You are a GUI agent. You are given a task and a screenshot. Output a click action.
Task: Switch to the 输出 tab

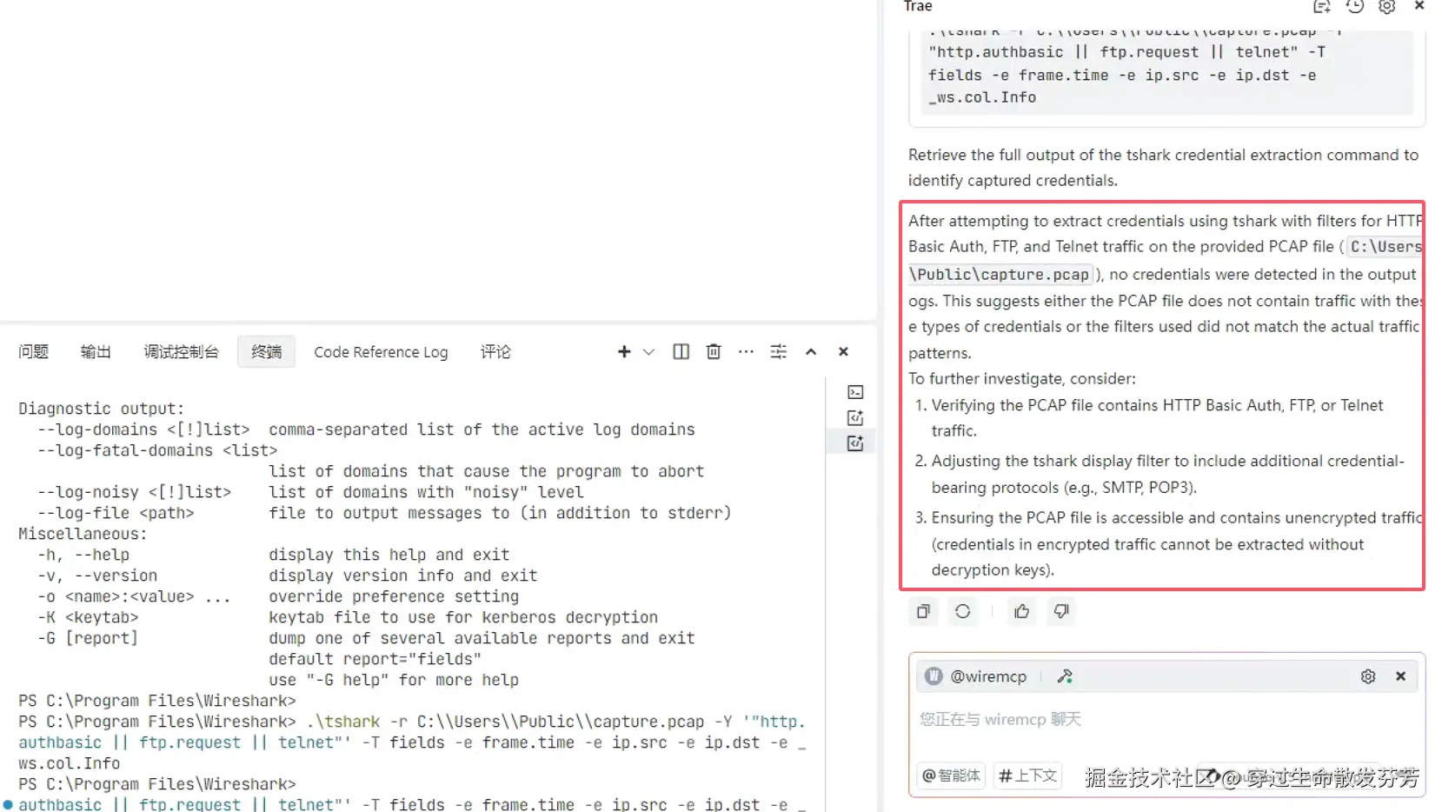pyautogui.click(x=96, y=351)
